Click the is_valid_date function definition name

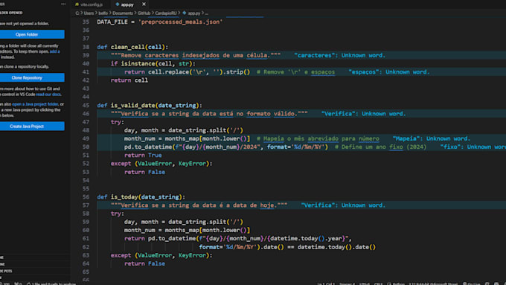(133, 105)
